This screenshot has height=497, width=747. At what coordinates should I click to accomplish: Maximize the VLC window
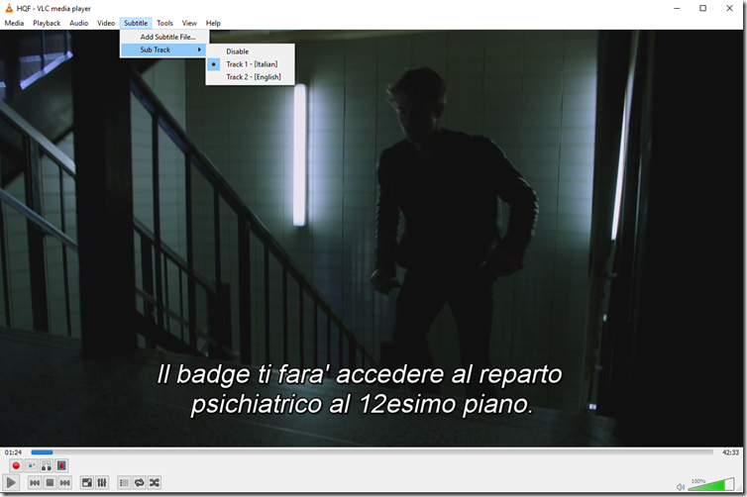coord(702,8)
